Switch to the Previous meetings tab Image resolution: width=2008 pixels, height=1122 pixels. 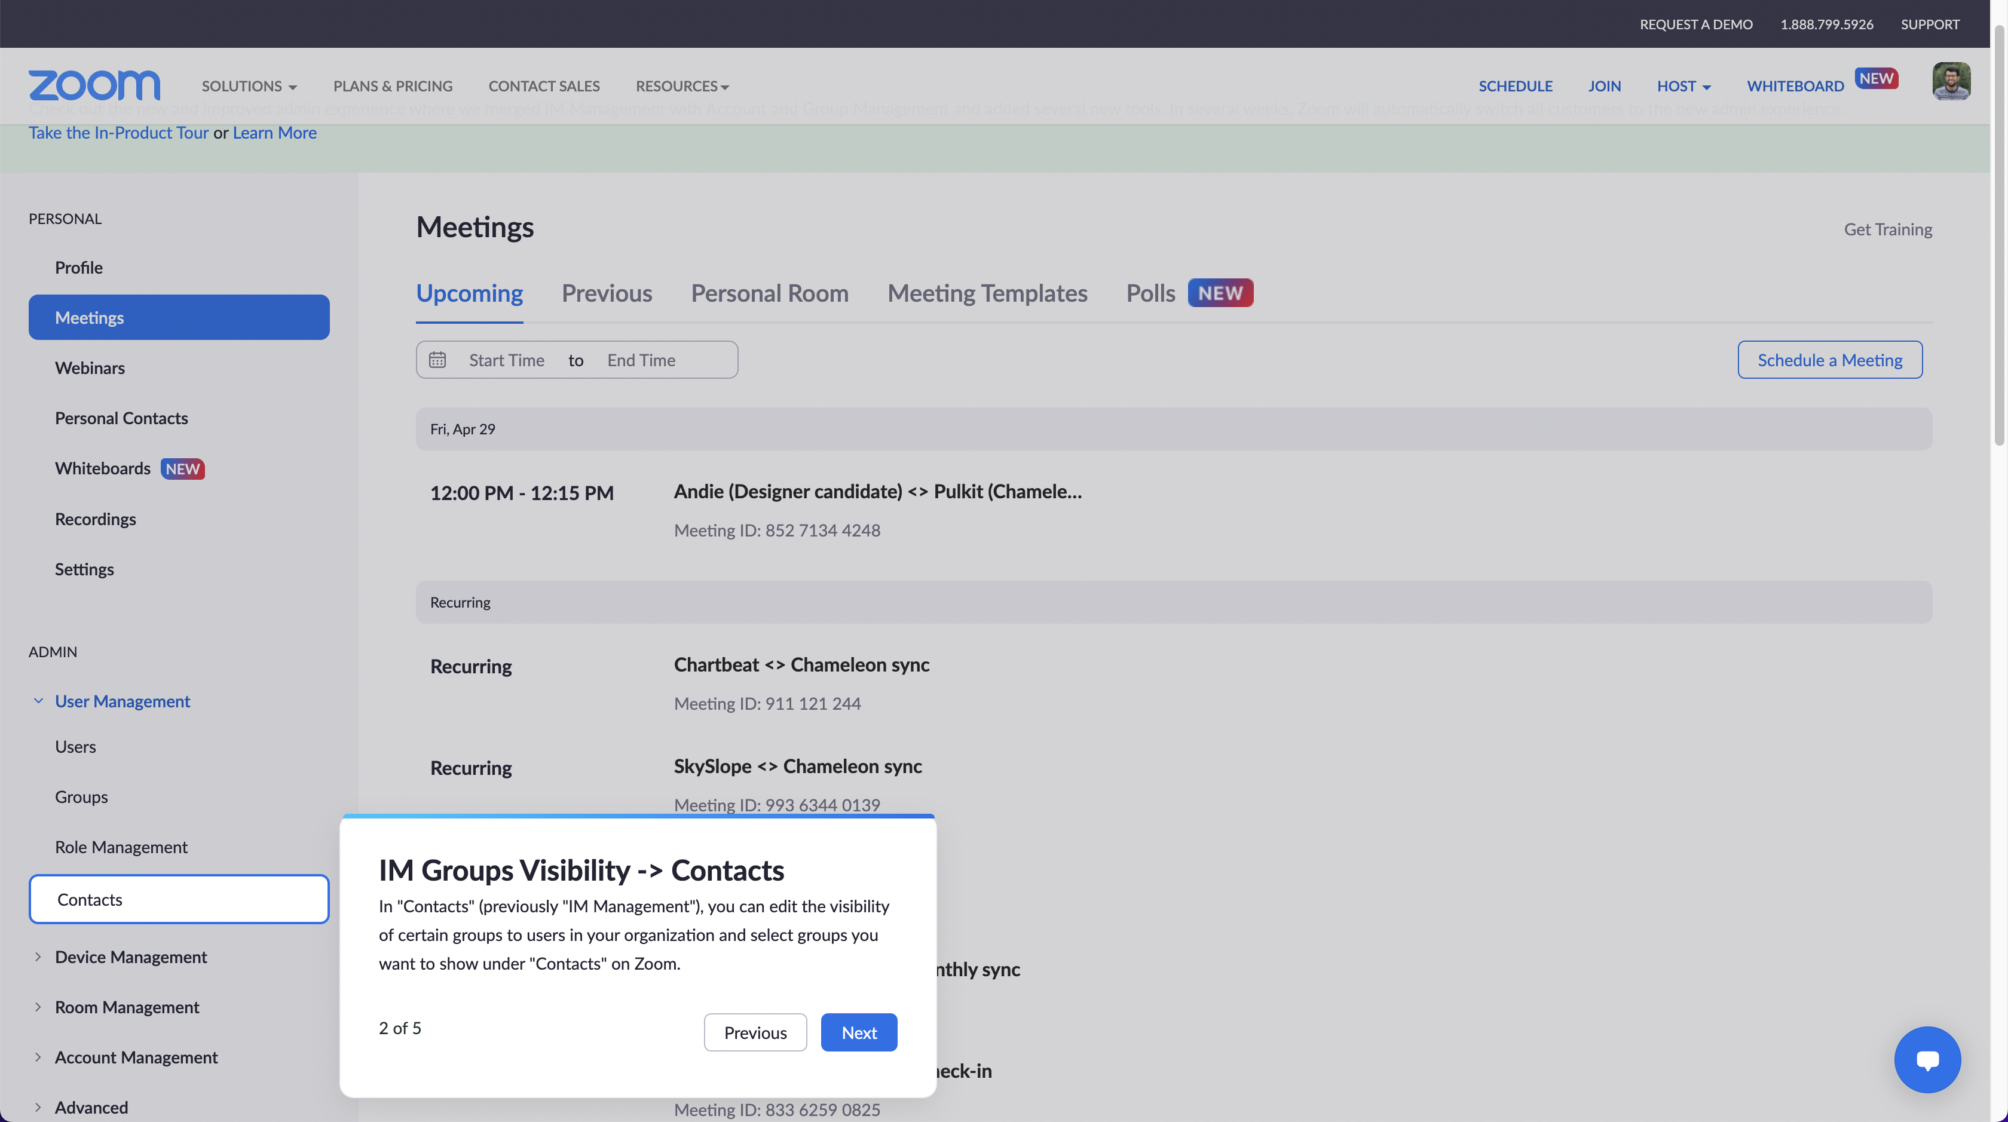click(x=607, y=293)
